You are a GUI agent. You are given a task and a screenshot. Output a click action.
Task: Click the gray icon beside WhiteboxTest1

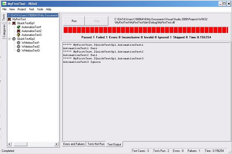click(x=18, y=43)
